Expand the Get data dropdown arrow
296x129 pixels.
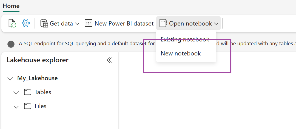[77, 24]
